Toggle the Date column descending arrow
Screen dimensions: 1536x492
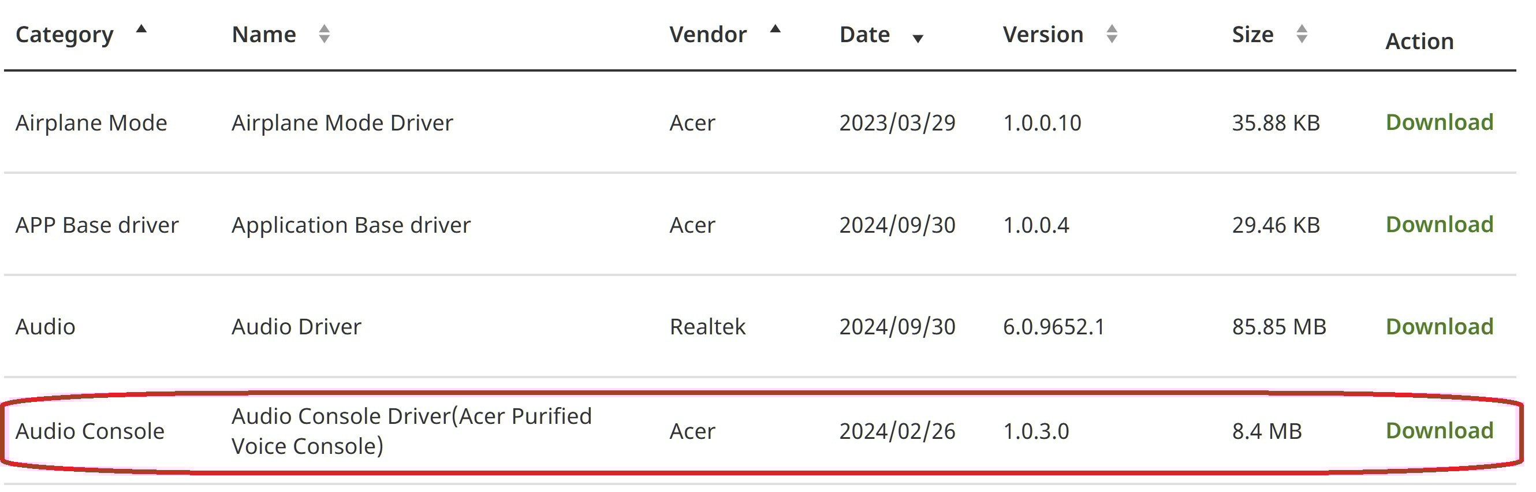click(918, 39)
